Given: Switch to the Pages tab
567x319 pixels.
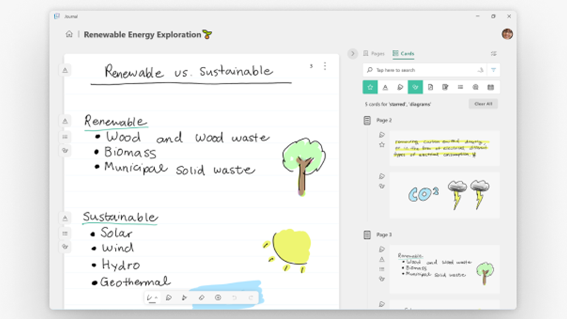Looking at the screenshot, I should (x=374, y=54).
